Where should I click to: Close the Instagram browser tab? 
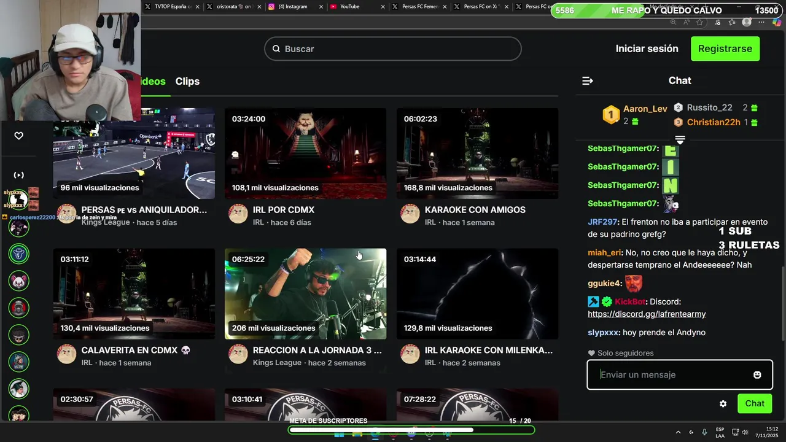coord(321,7)
